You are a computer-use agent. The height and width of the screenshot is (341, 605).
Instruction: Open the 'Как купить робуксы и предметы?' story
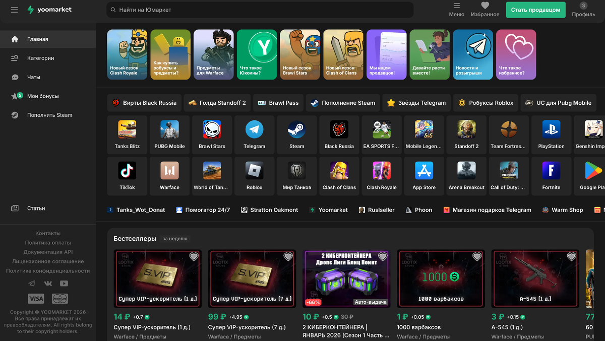170,54
